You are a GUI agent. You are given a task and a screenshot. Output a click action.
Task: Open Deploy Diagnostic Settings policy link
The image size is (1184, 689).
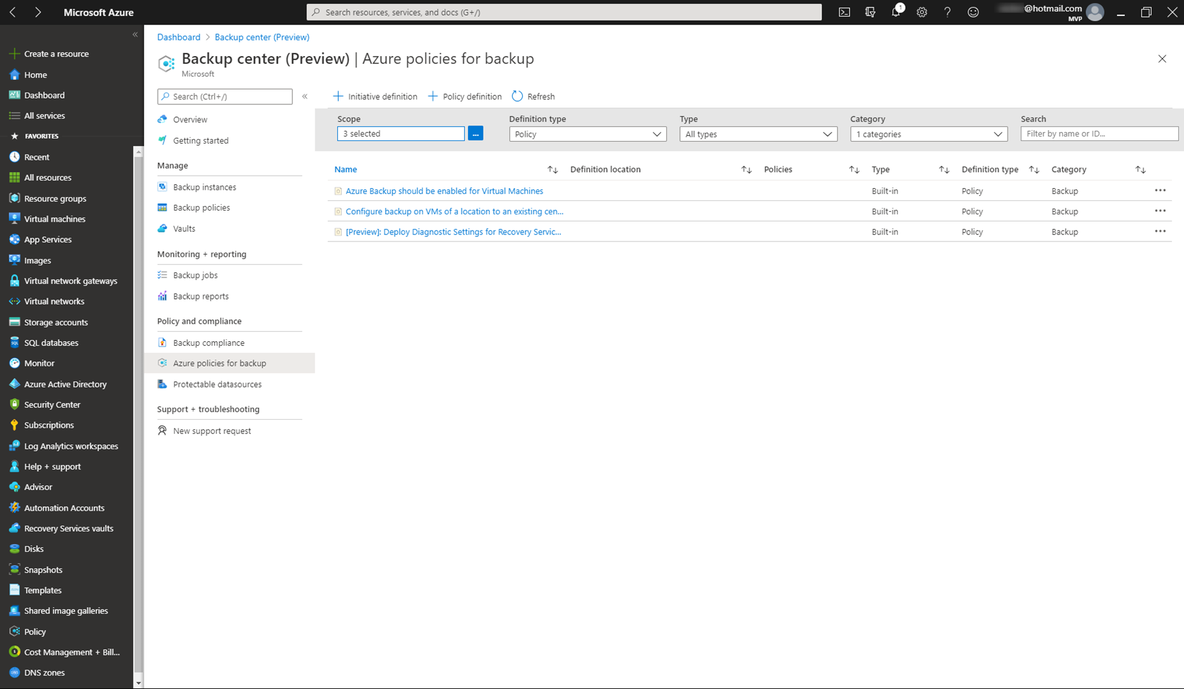coord(453,232)
